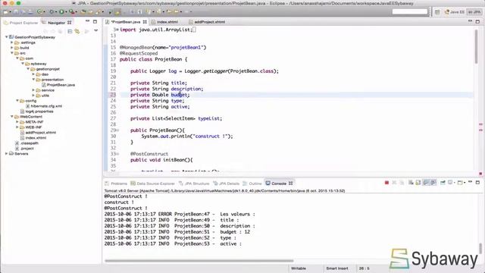Select log4j.properties file
Screen dimensions: 485x273
pyautogui.click(x=36, y=111)
